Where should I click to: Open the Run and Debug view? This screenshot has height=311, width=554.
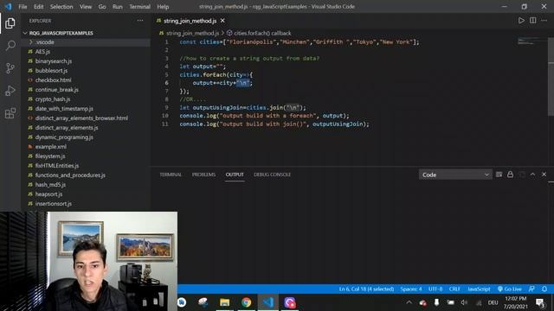tap(10, 91)
